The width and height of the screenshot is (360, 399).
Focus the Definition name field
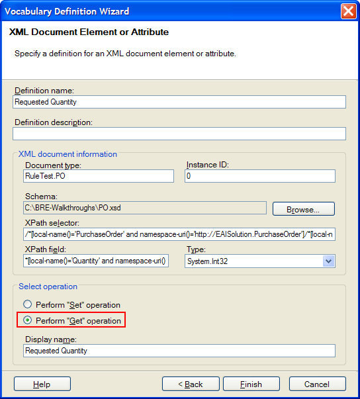pyautogui.click(x=179, y=102)
